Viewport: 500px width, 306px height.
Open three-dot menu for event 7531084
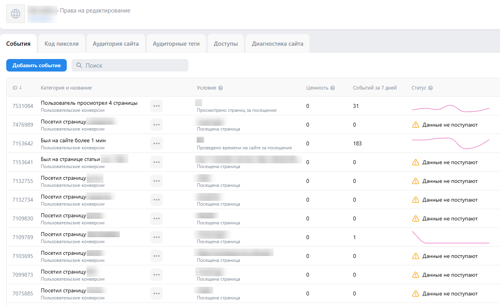coord(157,106)
